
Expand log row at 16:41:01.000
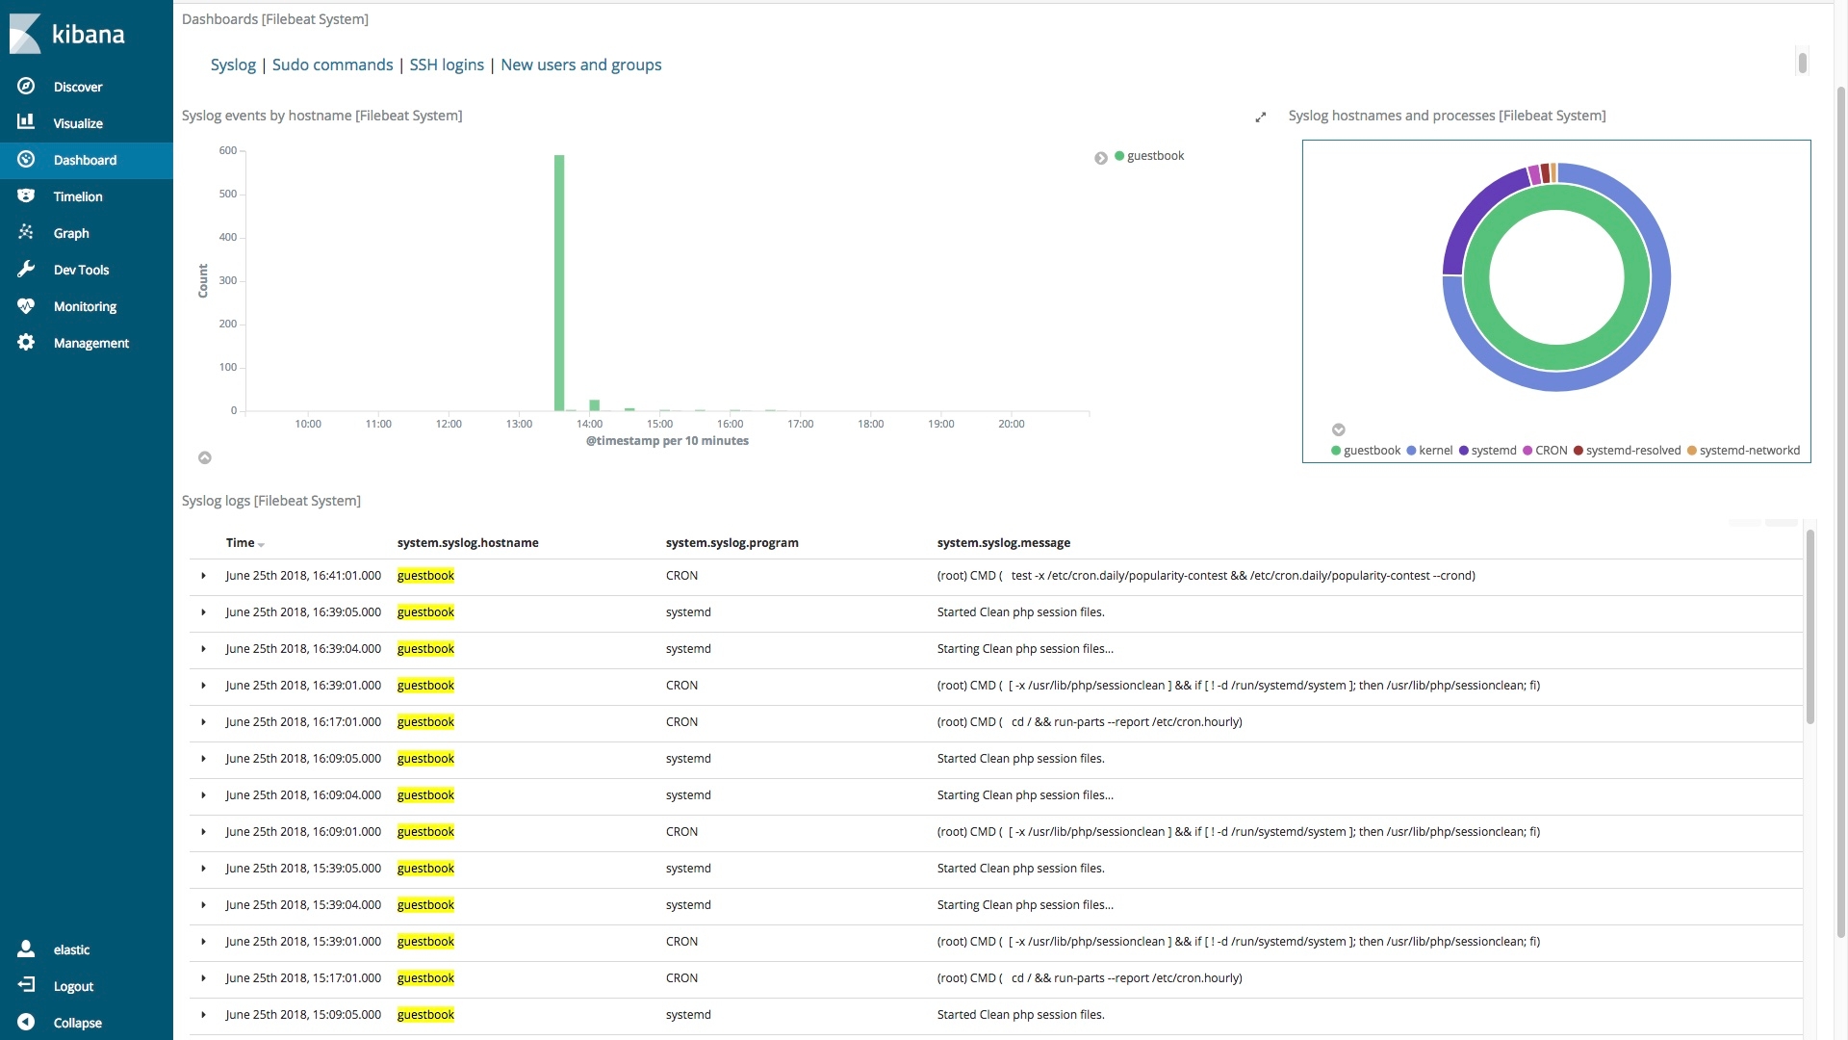(203, 576)
